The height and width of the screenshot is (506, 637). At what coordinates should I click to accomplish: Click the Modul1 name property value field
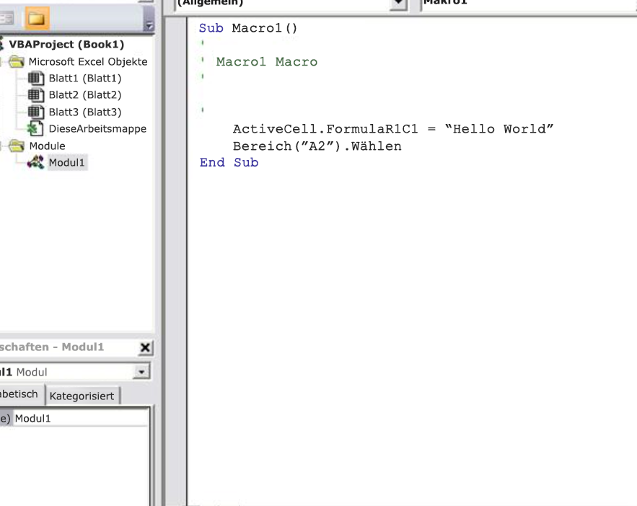[x=79, y=418]
